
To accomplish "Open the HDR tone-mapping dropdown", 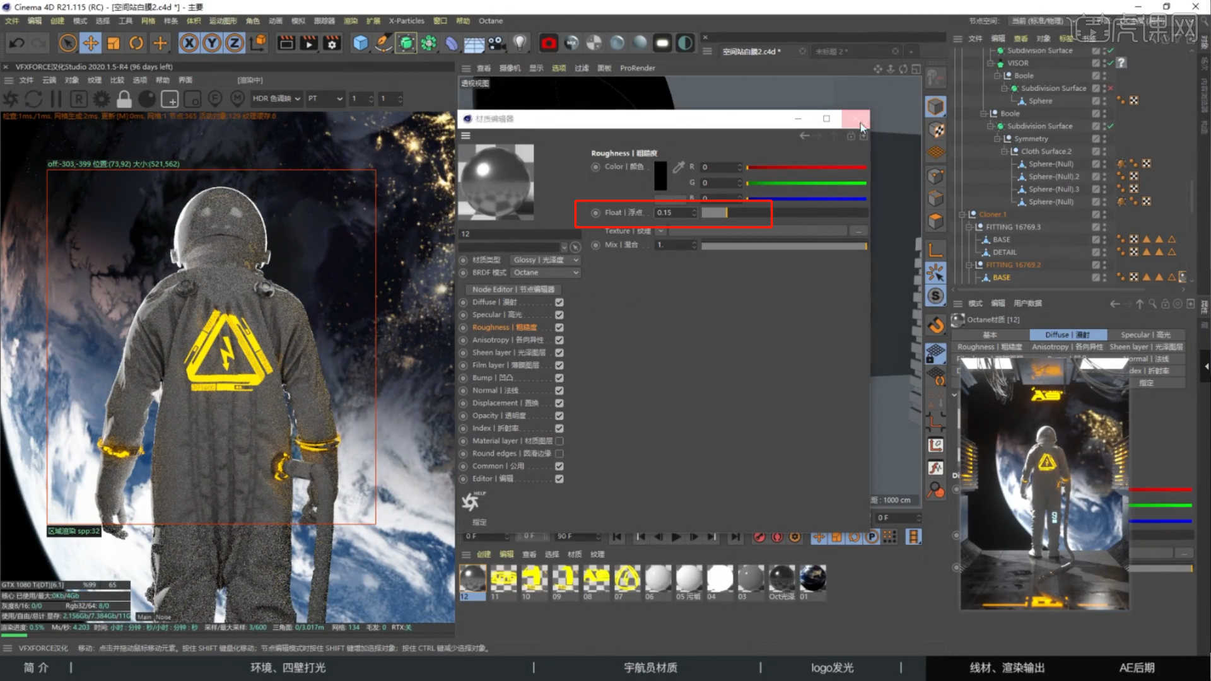I will tap(276, 98).
